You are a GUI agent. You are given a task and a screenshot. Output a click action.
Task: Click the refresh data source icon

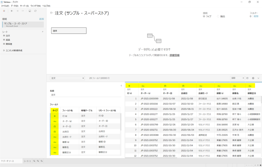pyautogui.click(x=35, y=11)
